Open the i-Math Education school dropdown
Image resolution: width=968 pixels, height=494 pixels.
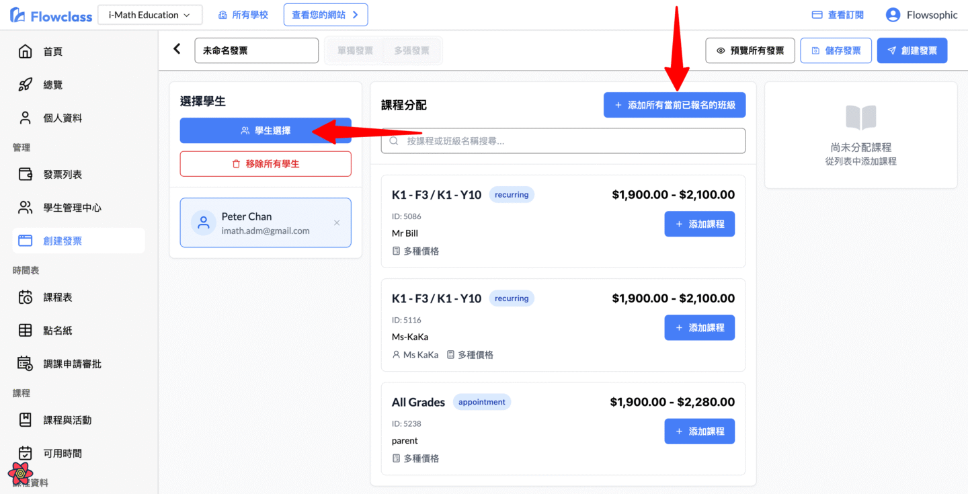coord(149,15)
